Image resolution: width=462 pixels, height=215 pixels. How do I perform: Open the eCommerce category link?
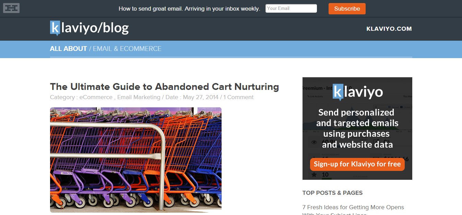(96, 97)
